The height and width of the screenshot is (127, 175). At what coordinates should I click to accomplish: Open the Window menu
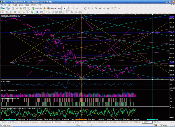coord(34,5)
